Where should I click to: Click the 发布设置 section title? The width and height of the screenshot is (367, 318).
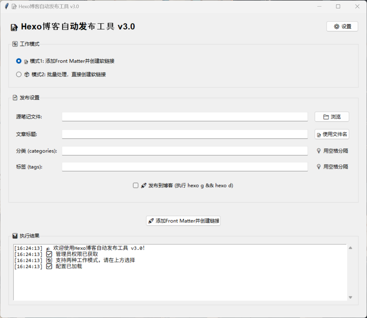pos(30,98)
